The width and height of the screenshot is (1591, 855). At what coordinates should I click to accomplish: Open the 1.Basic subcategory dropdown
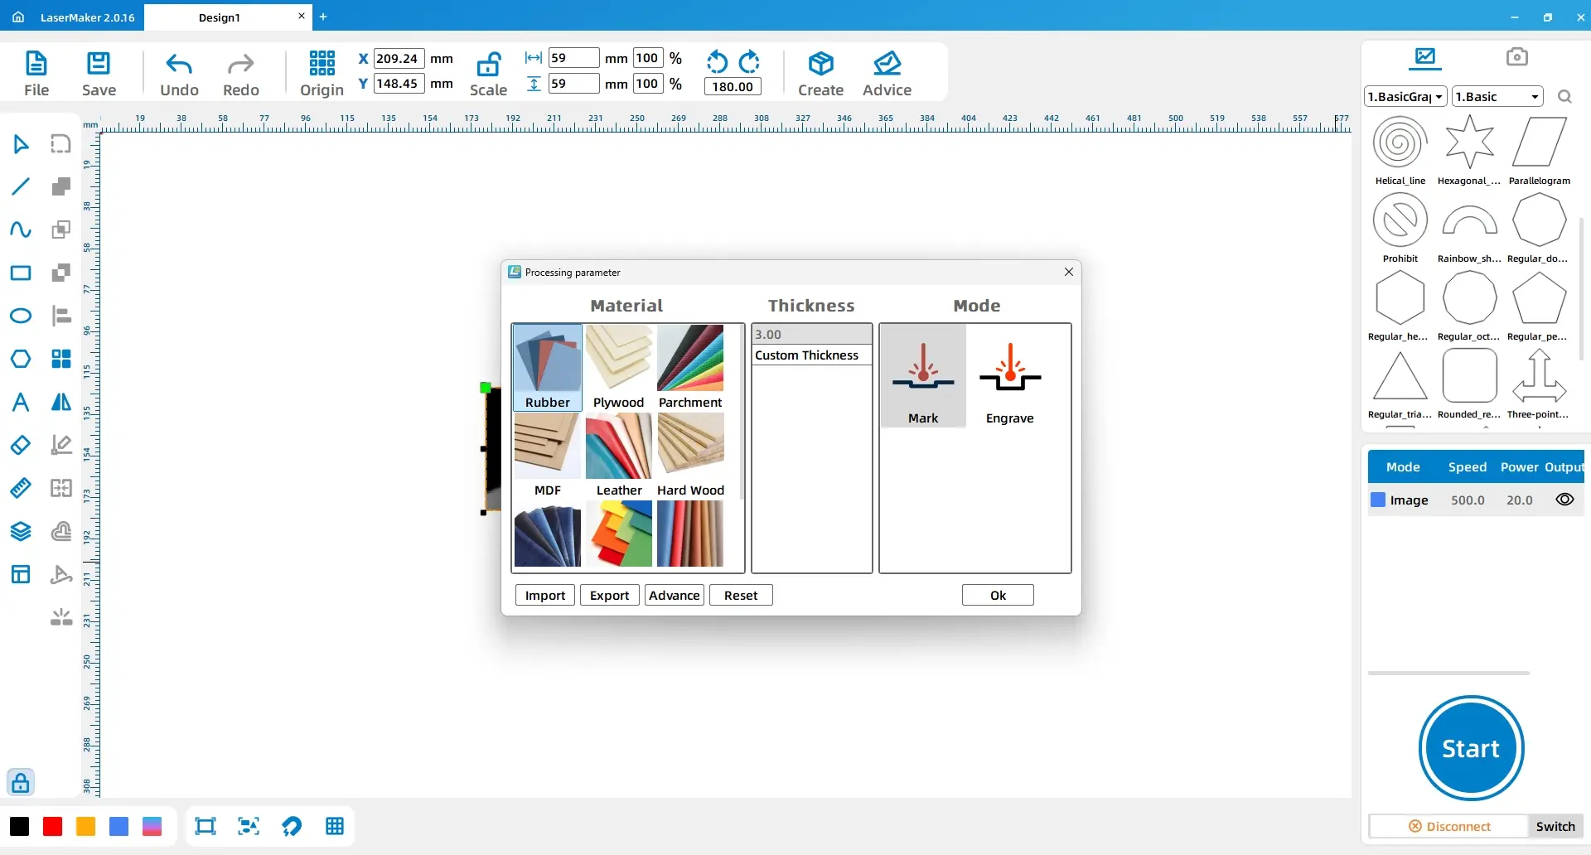(x=1497, y=97)
